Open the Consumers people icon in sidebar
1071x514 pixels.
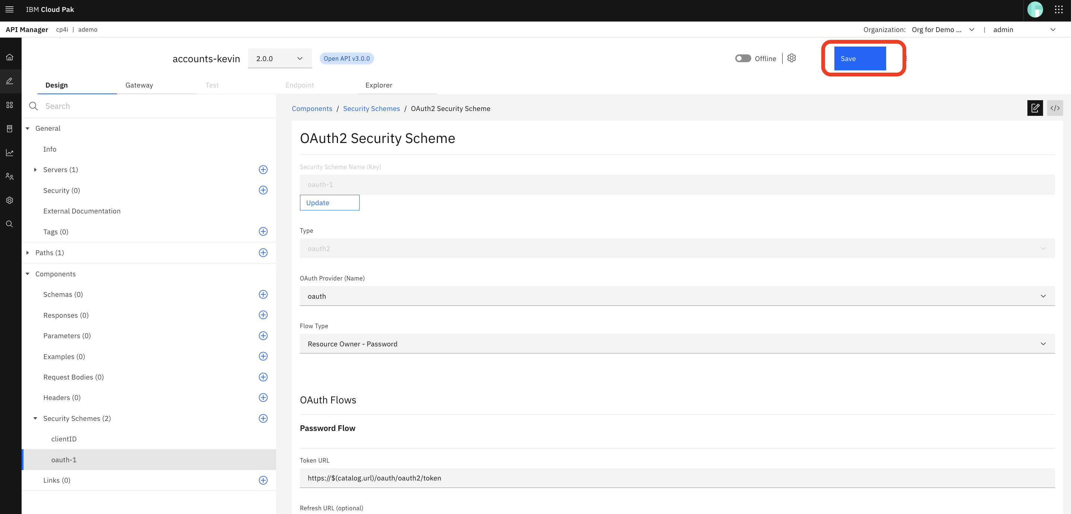click(x=10, y=176)
